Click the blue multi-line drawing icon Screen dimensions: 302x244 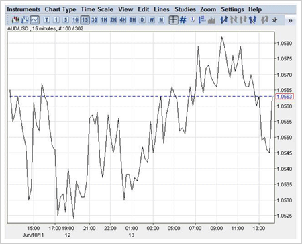point(252,20)
